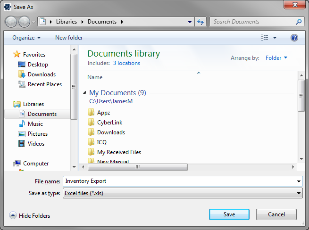This screenshot has height=230, width=309.
Task: Click the Save button
Action: click(x=229, y=214)
